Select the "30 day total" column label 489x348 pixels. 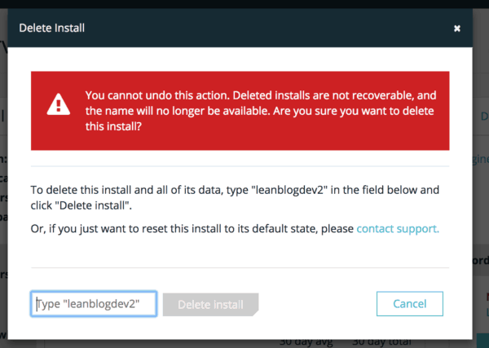pyautogui.click(x=378, y=341)
